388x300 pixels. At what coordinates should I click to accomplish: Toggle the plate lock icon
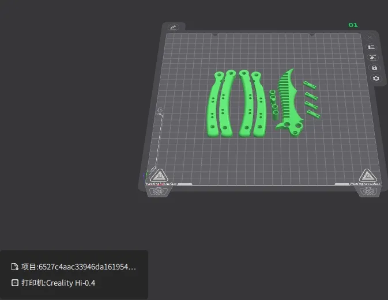click(374, 68)
